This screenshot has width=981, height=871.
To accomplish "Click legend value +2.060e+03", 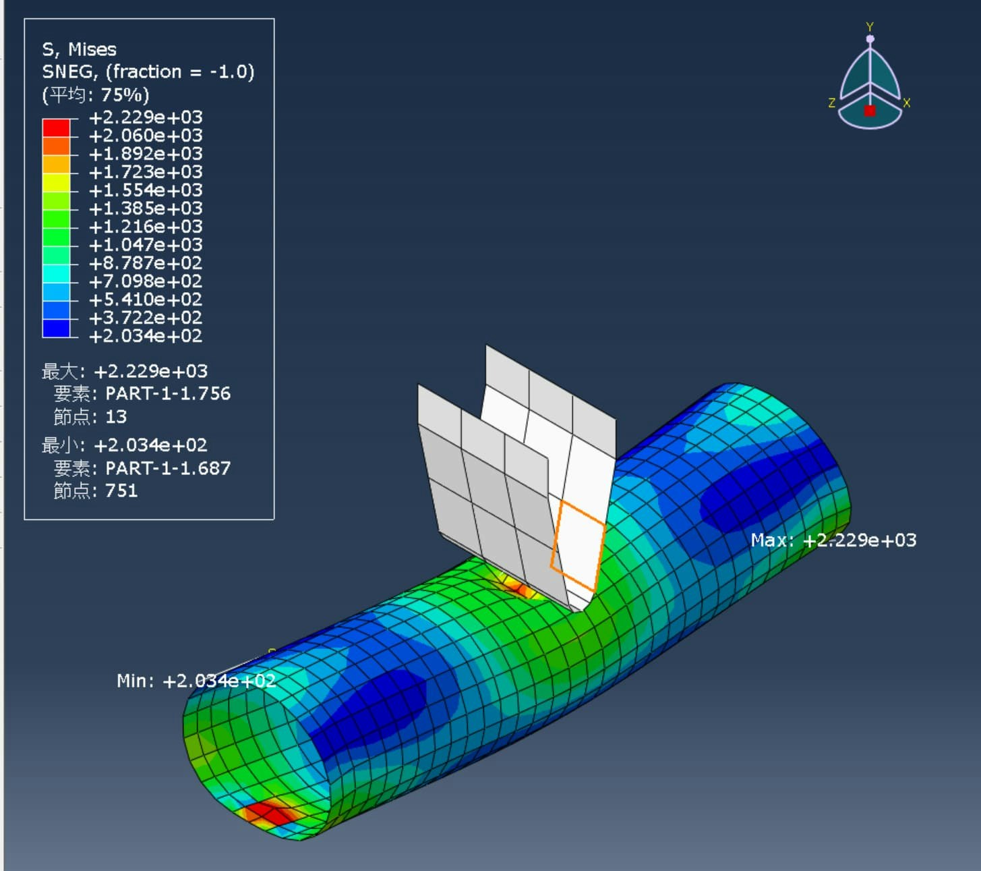I will (146, 136).
